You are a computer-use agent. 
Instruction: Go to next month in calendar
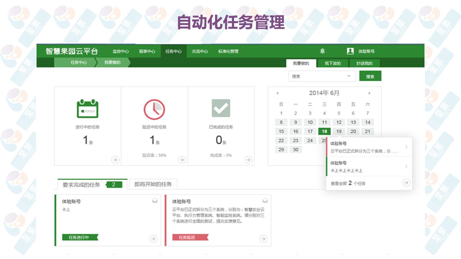coord(369,93)
